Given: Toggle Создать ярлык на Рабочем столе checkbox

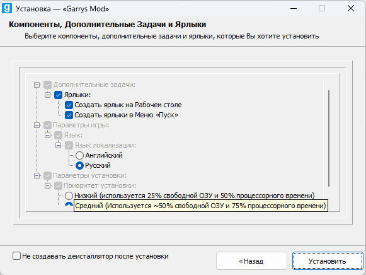Looking at the screenshot, I should pyautogui.click(x=69, y=105).
